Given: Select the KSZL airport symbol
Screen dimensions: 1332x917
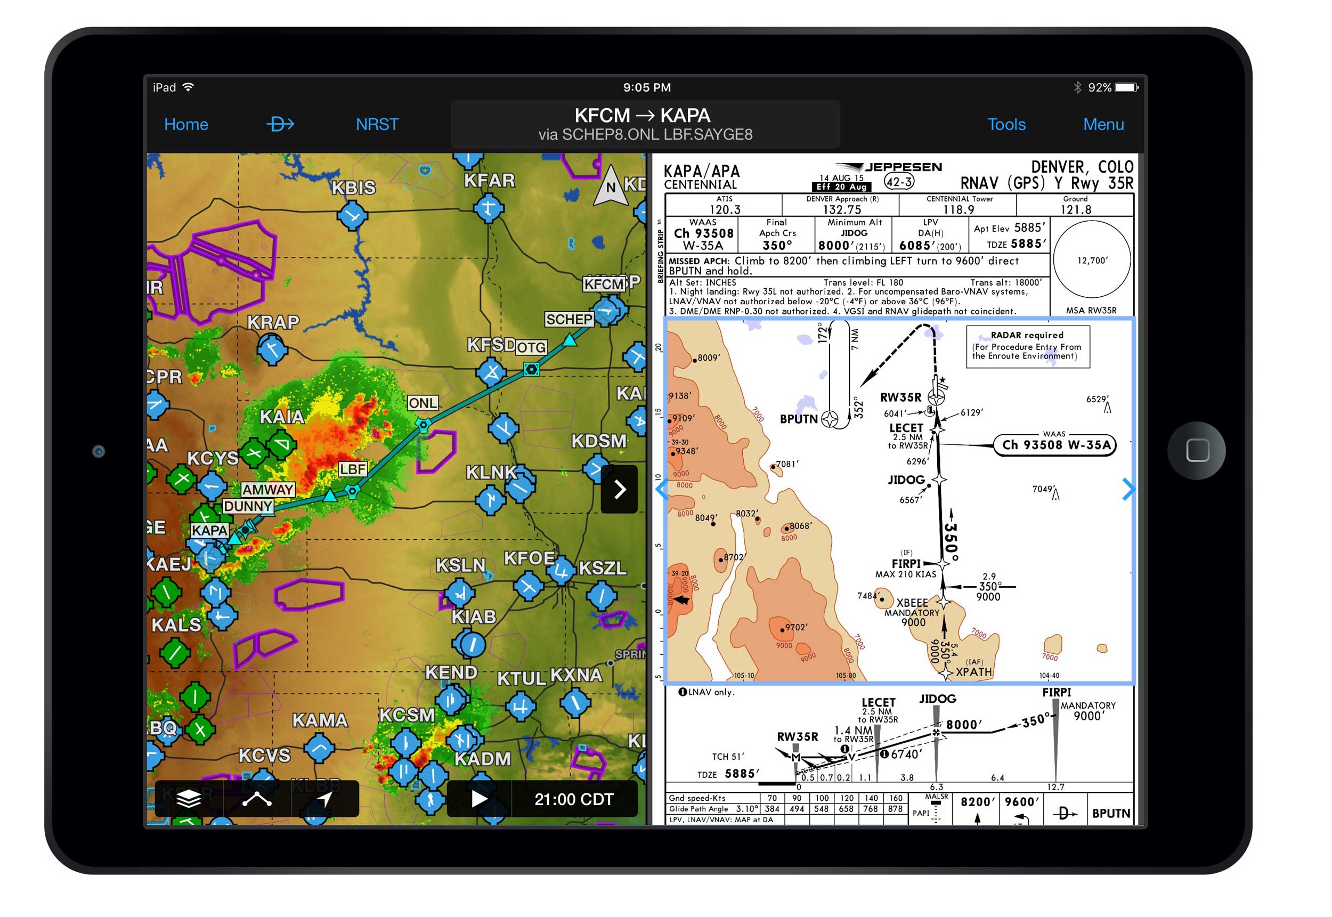Looking at the screenshot, I should tap(601, 595).
